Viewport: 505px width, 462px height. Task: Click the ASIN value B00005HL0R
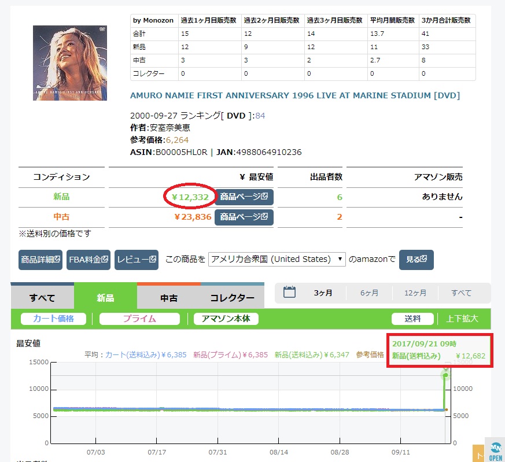(181, 152)
